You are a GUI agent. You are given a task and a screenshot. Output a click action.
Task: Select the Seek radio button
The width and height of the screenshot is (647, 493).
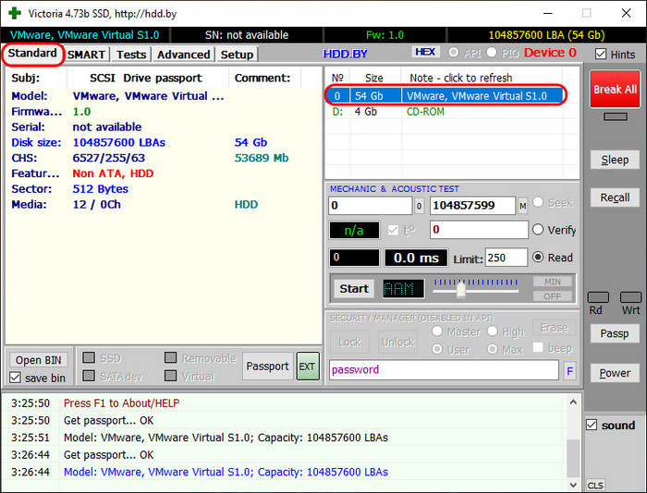pos(538,202)
